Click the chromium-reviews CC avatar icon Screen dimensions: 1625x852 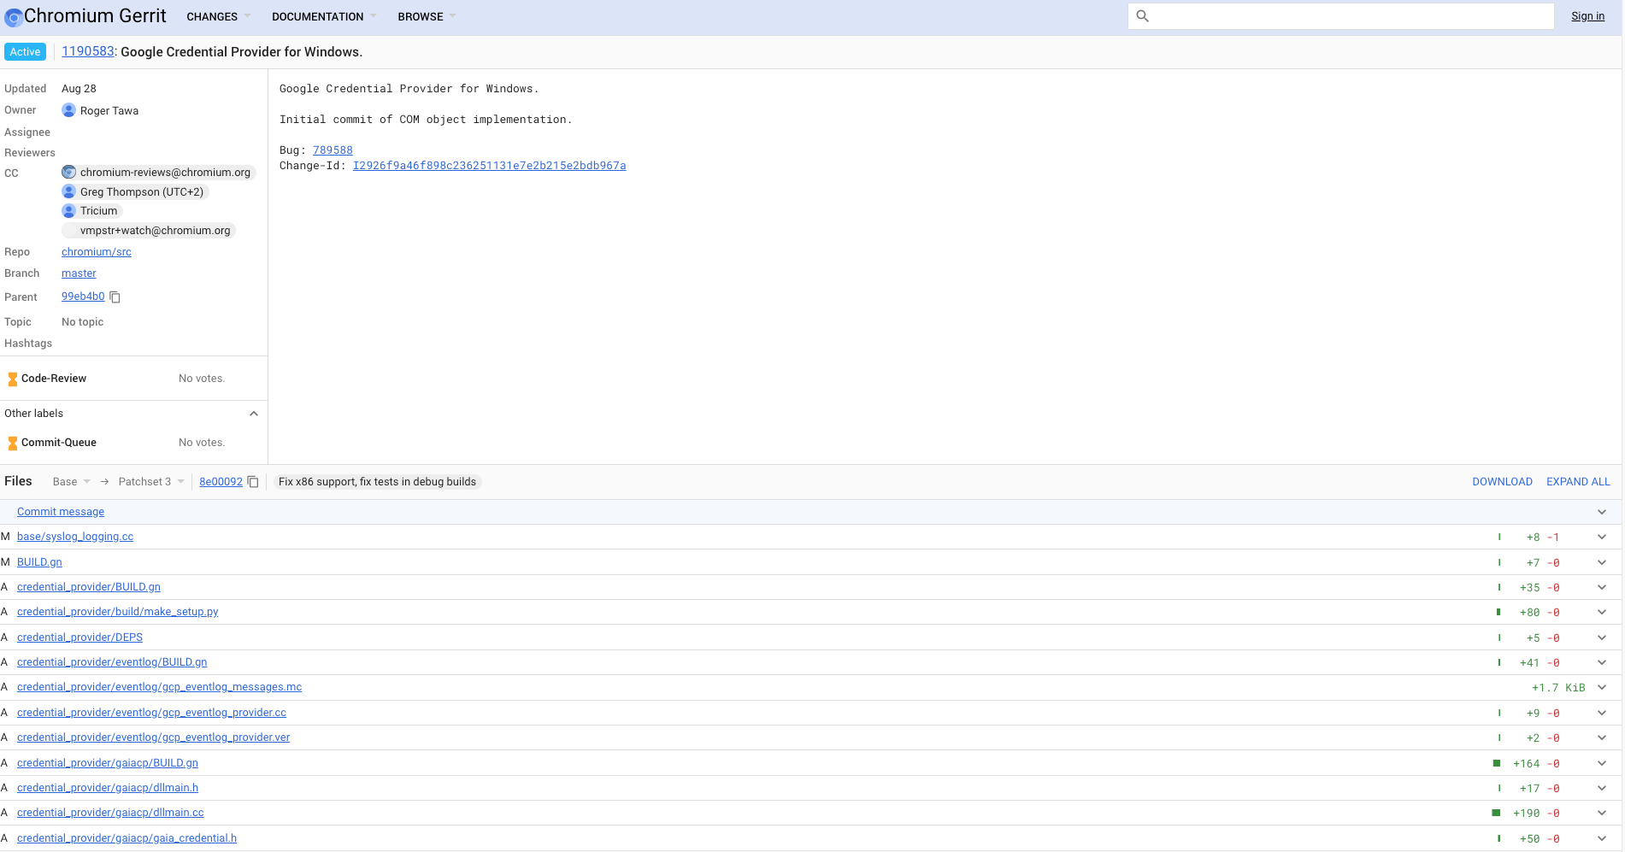pos(69,173)
